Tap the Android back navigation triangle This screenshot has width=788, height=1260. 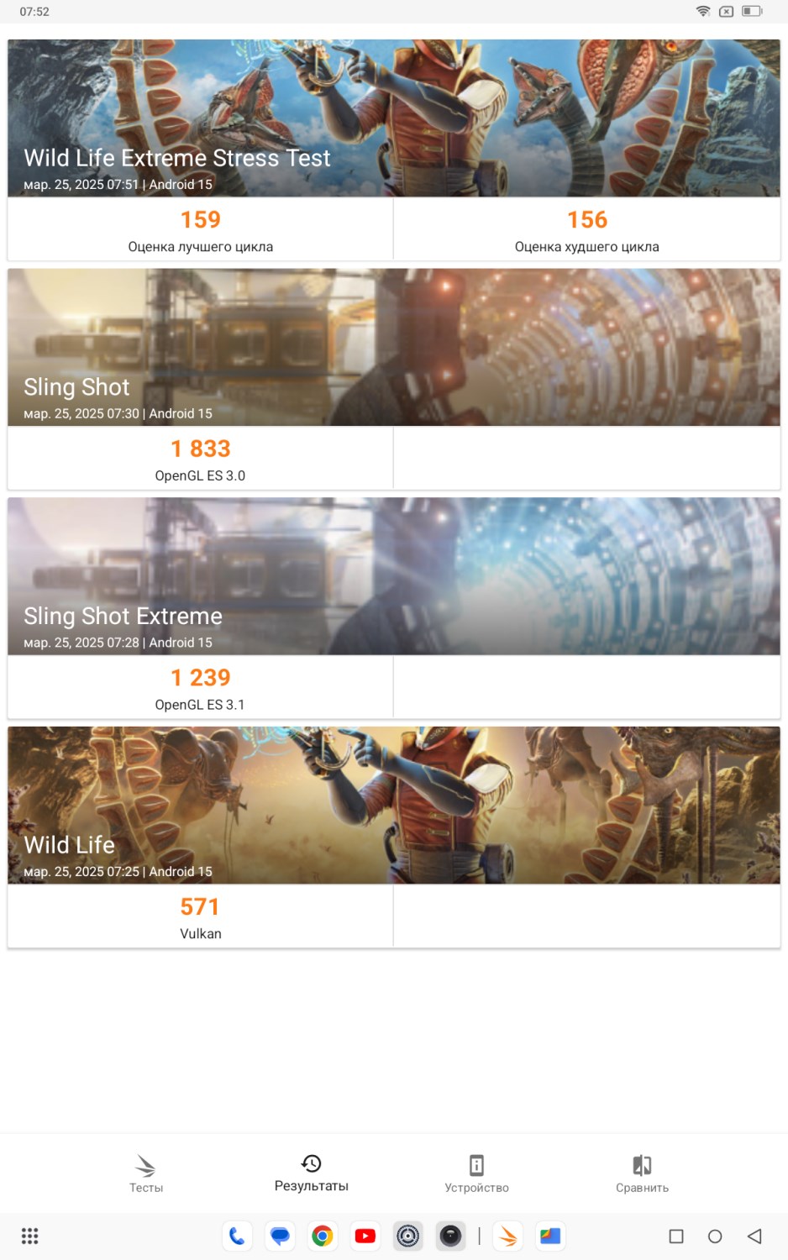[x=754, y=1236]
